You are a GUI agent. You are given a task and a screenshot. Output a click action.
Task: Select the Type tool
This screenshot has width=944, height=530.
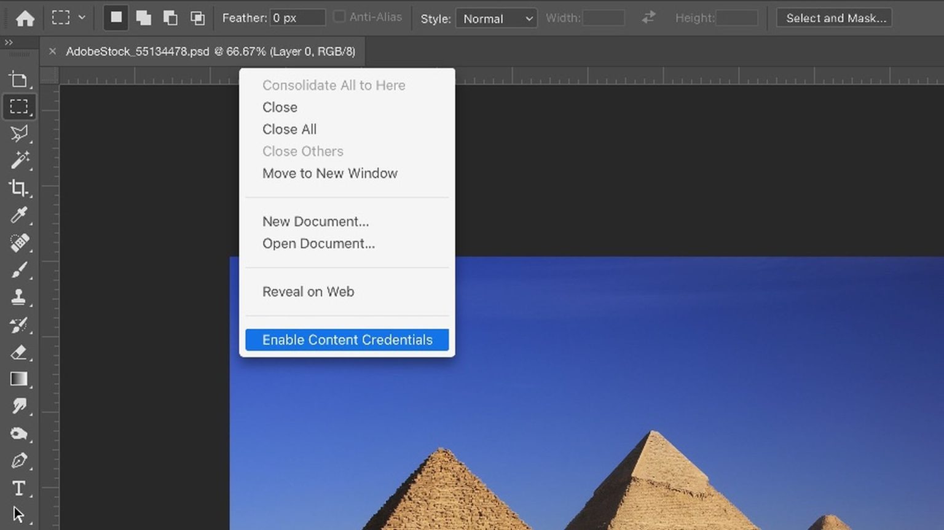pos(19,489)
